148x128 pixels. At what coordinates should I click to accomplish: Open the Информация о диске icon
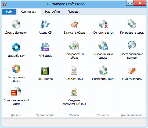coord(103,45)
